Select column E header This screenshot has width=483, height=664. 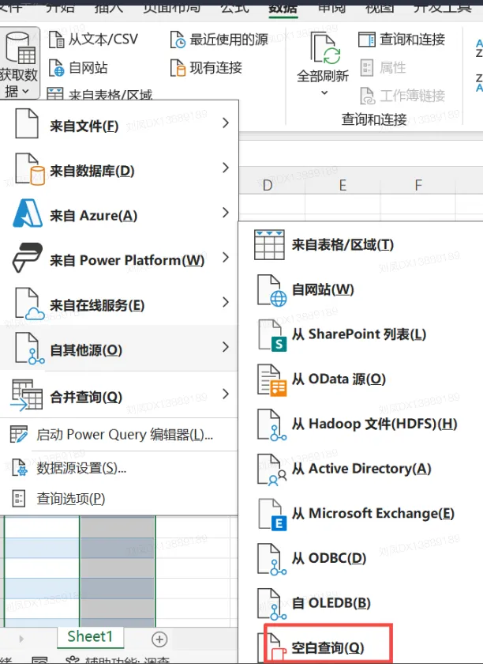pyautogui.click(x=343, y=185)
